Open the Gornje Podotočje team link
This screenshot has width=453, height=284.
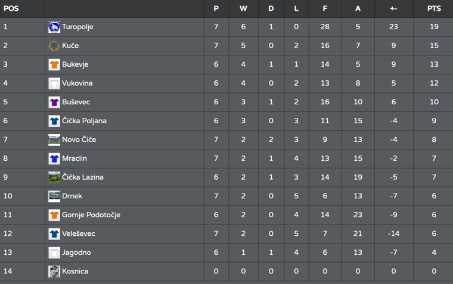point(91,215)
